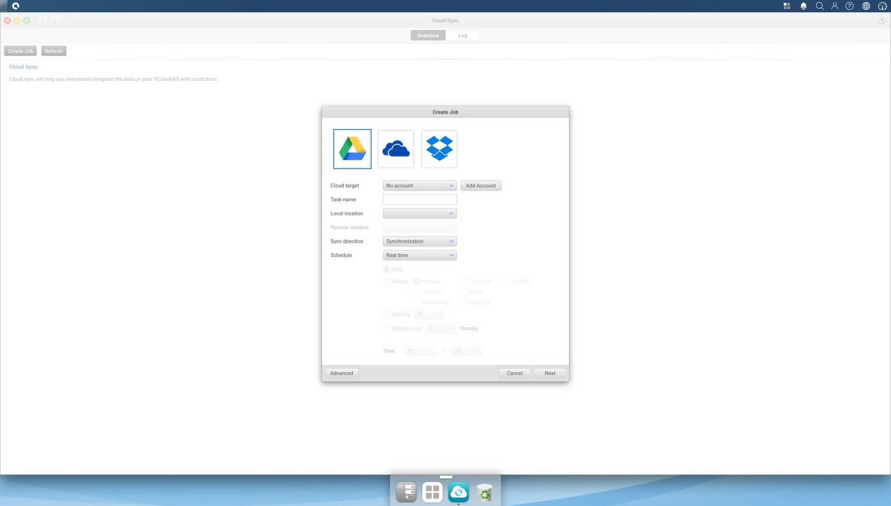Toggle the Saturday checkbox
891x506 pixels.
click(464, 303)
